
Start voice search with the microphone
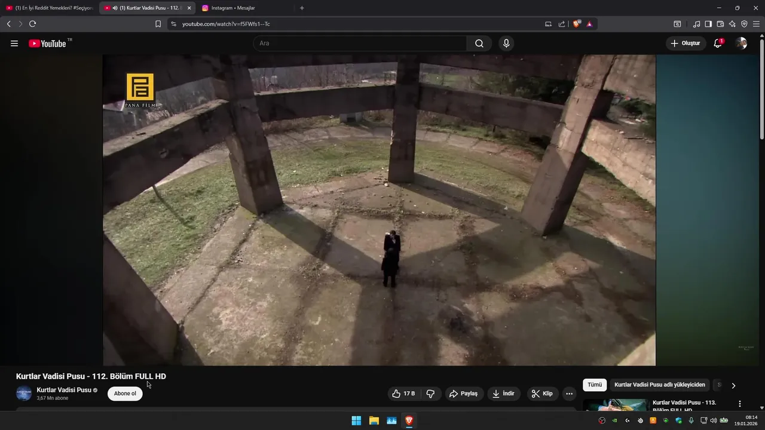coord(506,44)
